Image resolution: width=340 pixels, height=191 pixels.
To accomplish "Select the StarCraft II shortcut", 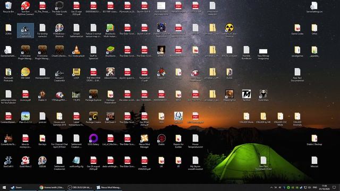I will coord(8,162).
